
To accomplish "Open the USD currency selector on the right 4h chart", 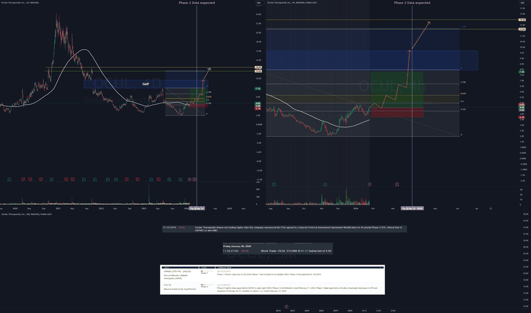I will pyautogui.click(x=522, y=3).
